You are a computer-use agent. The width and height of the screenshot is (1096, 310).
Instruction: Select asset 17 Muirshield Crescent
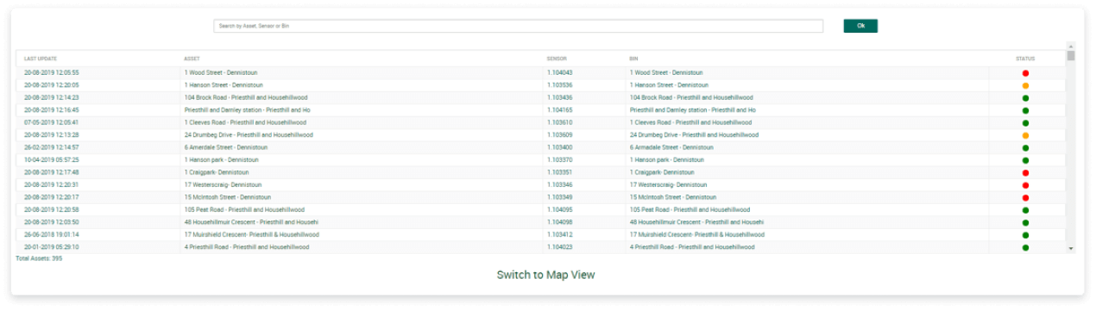pos(251,234)
